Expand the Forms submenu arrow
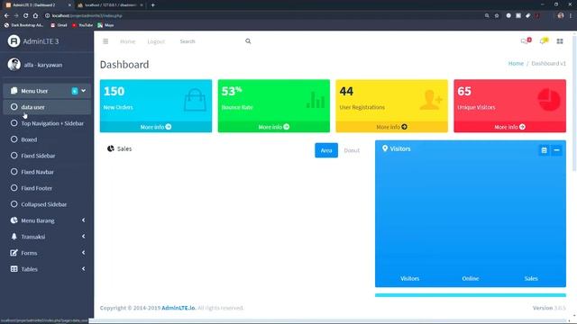Screen dimensions: 577x324 tap(84, 252)
